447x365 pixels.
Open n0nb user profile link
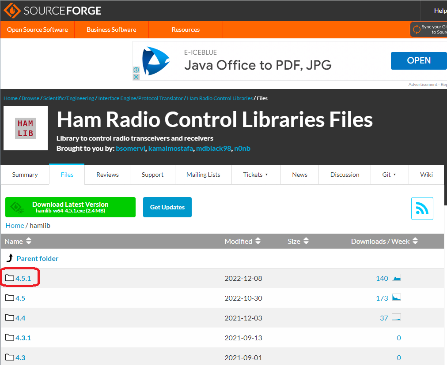coord(242,149)
